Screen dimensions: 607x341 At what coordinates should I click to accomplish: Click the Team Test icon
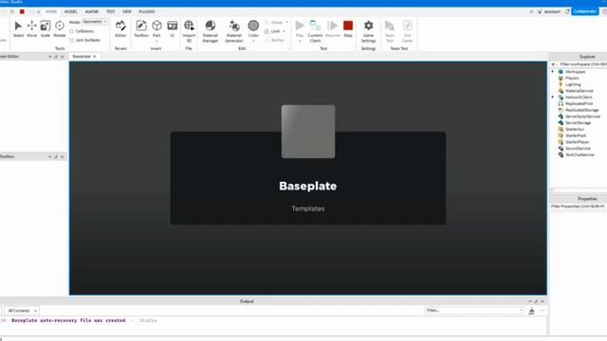point(390,26)
